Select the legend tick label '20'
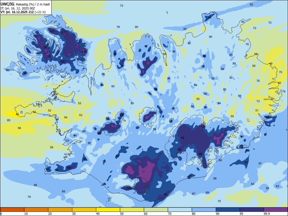288x216 pixels. coord(50,214)
